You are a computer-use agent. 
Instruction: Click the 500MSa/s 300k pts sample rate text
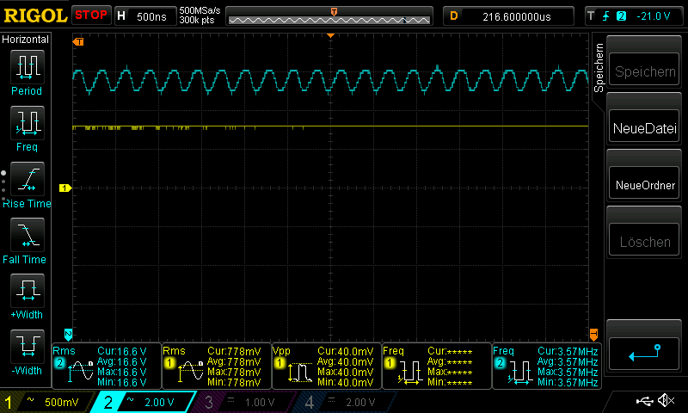pos(200,15)
